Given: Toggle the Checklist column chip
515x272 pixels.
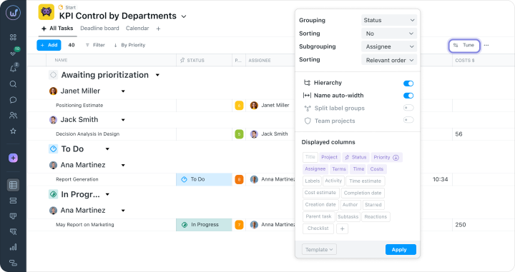Looking at the screenshot, I should [318, 228].
